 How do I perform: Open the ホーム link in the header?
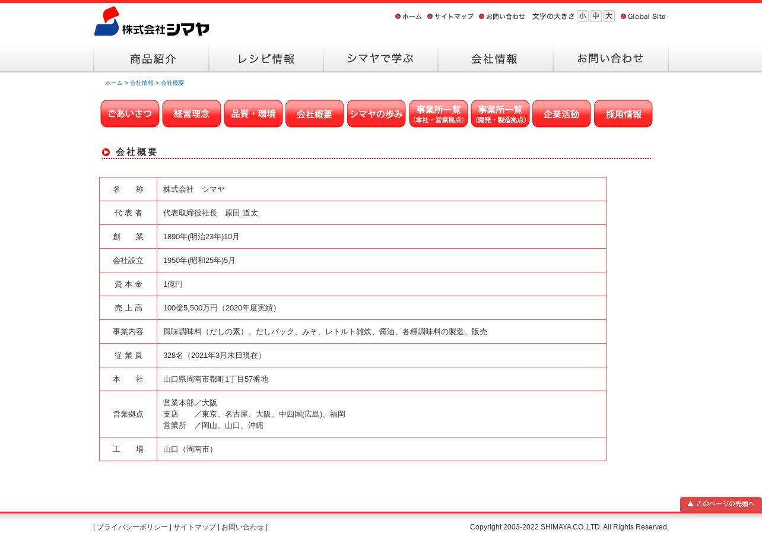(408, 17)
